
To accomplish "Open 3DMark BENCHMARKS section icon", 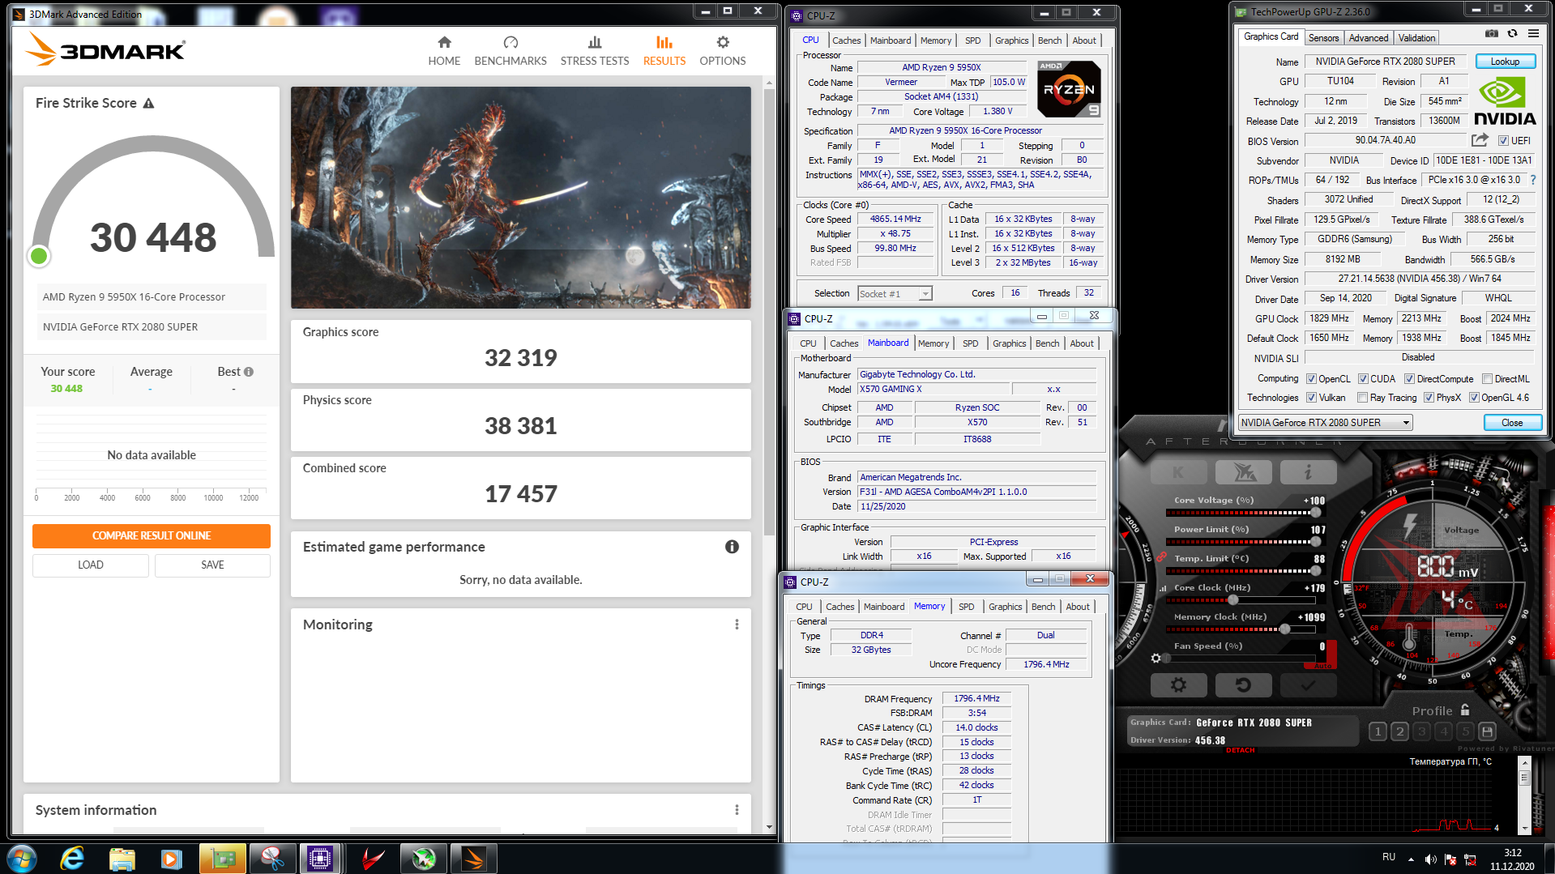I will pos(511,43).
